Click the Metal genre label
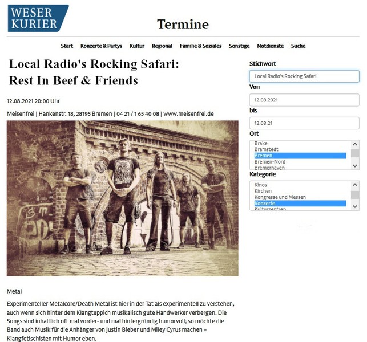This screenshot has height=342, width=367. (14, 291)
